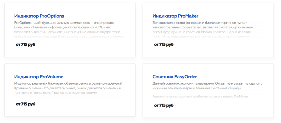Screen dimensions: 281x123
Task: Open the Советник EasyOrder title link
Action: pos(175,77)
